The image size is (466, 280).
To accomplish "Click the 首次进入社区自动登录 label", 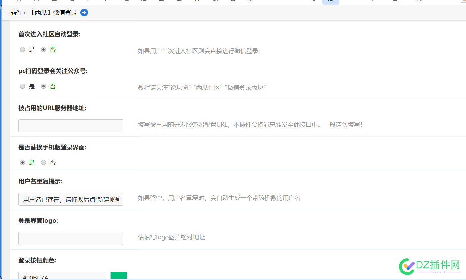I will (49, 34).
